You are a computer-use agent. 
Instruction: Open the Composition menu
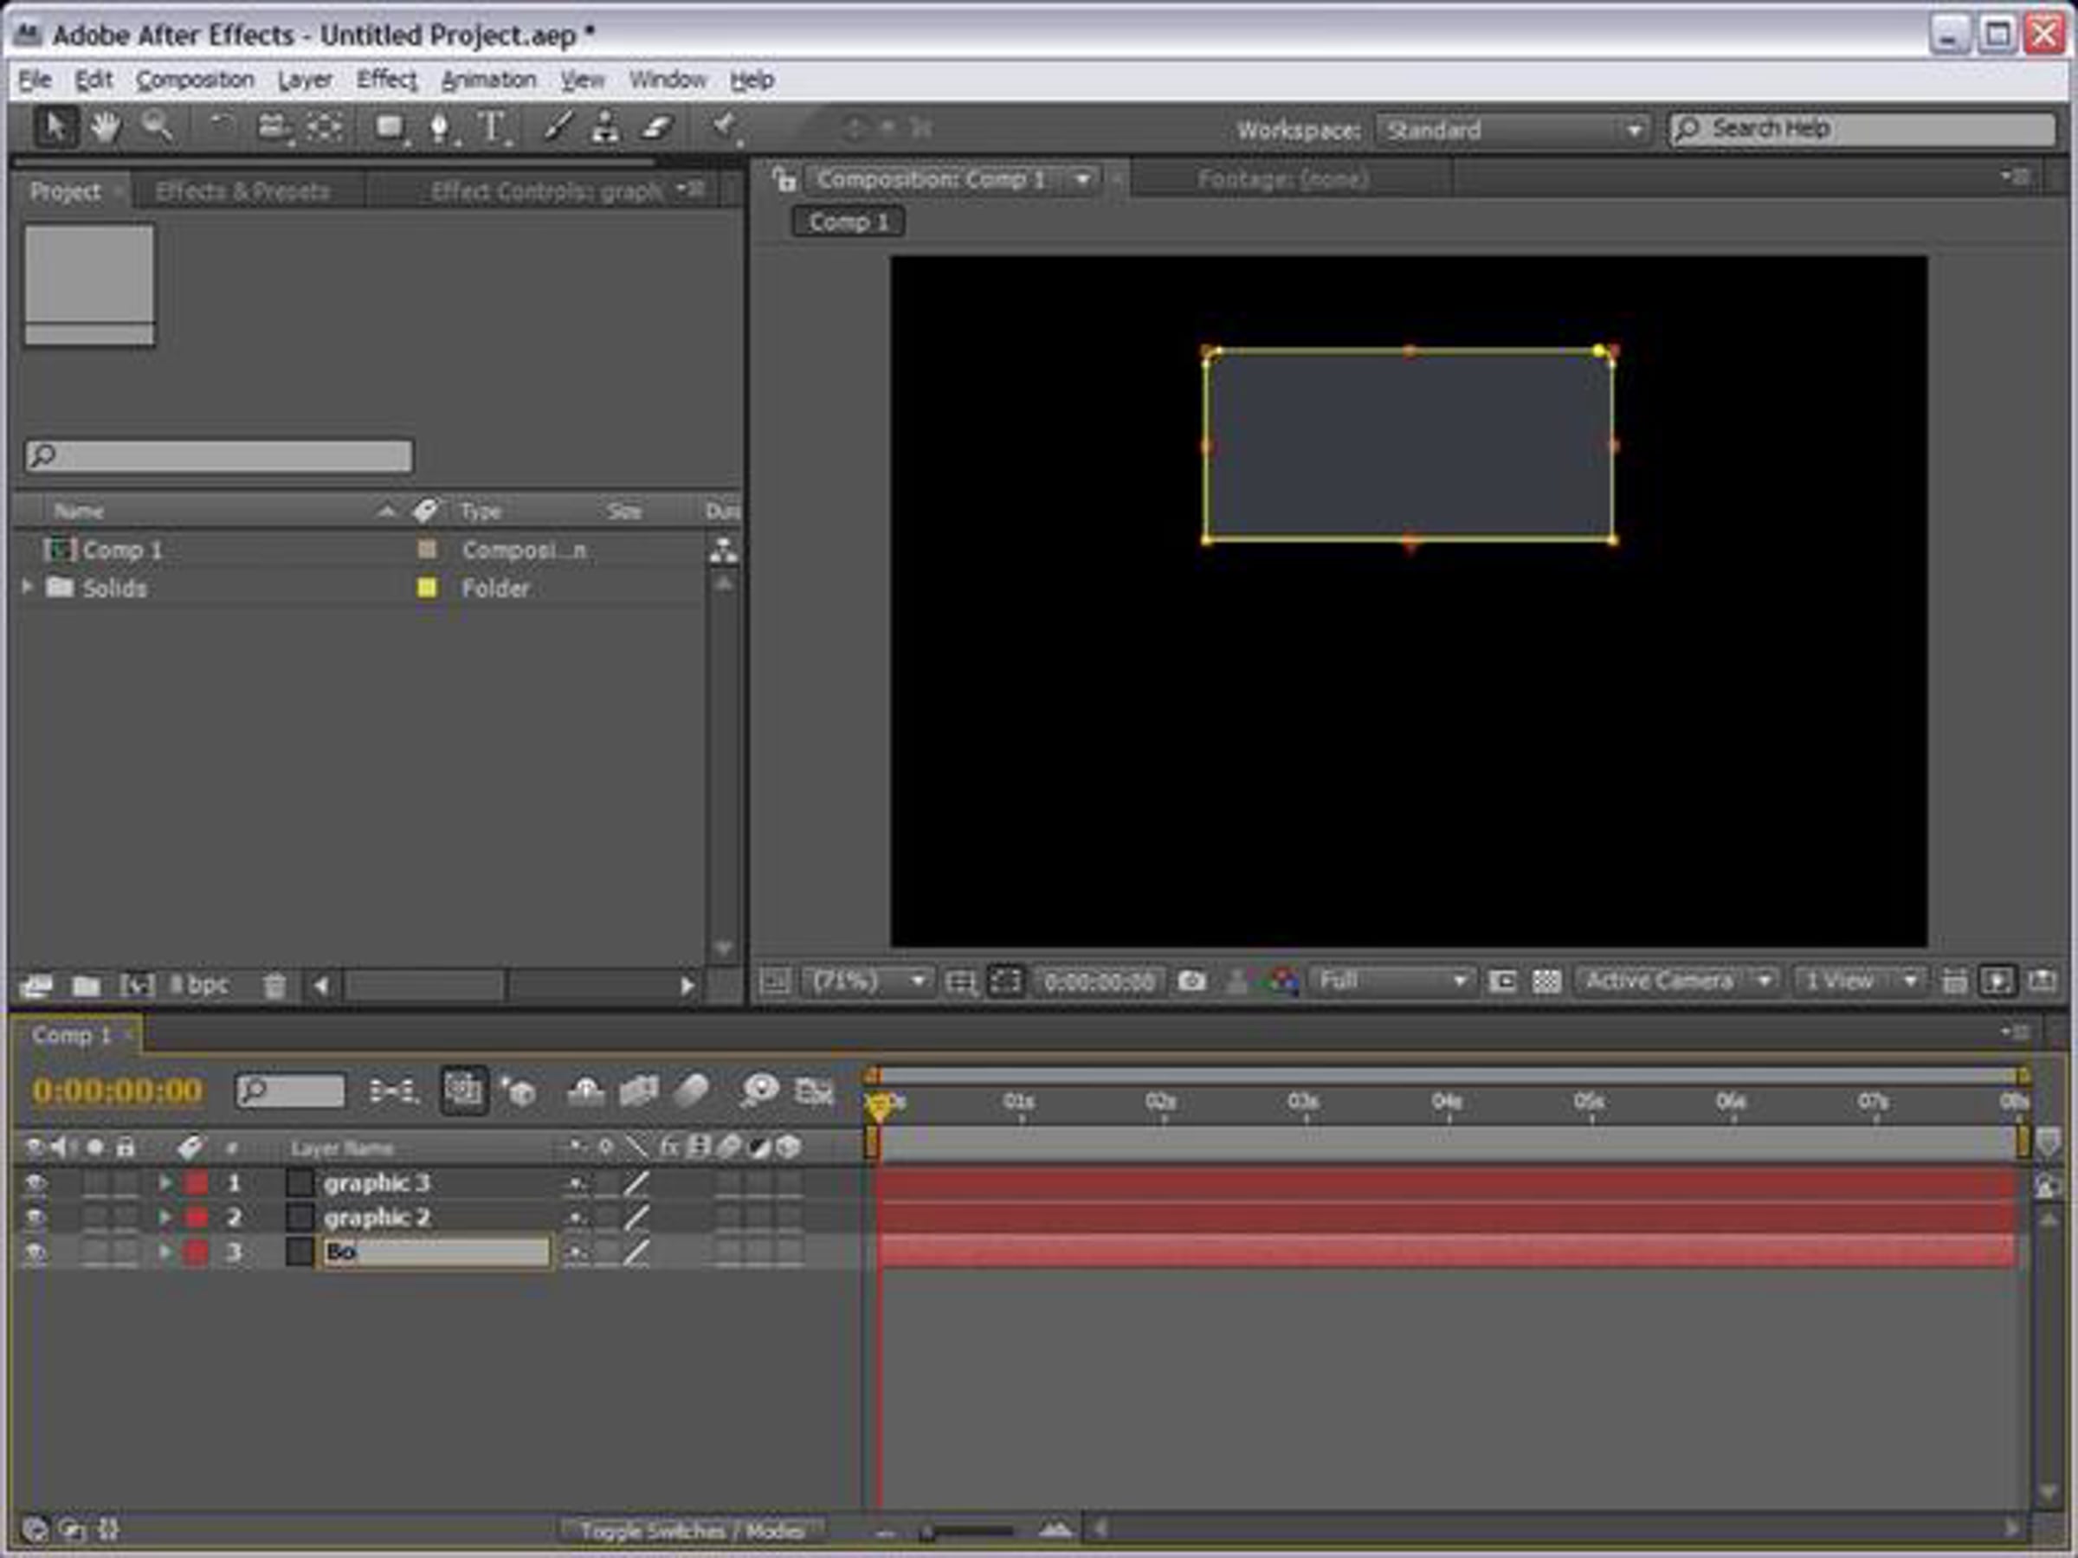tap(196, 80)
